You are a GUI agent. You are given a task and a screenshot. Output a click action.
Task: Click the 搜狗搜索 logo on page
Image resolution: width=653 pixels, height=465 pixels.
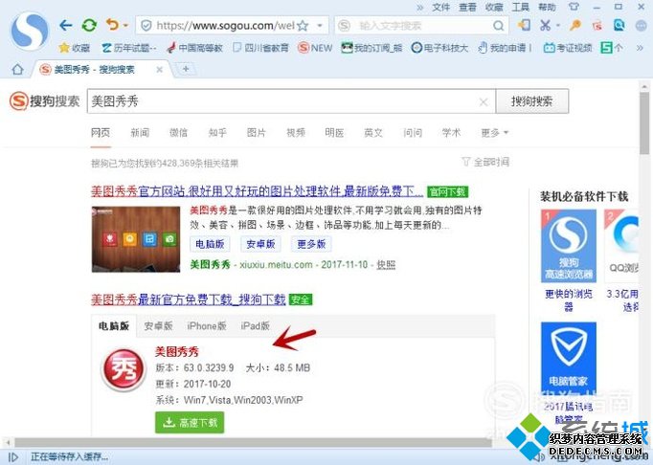pyautogui.click(x=44, y=101)
